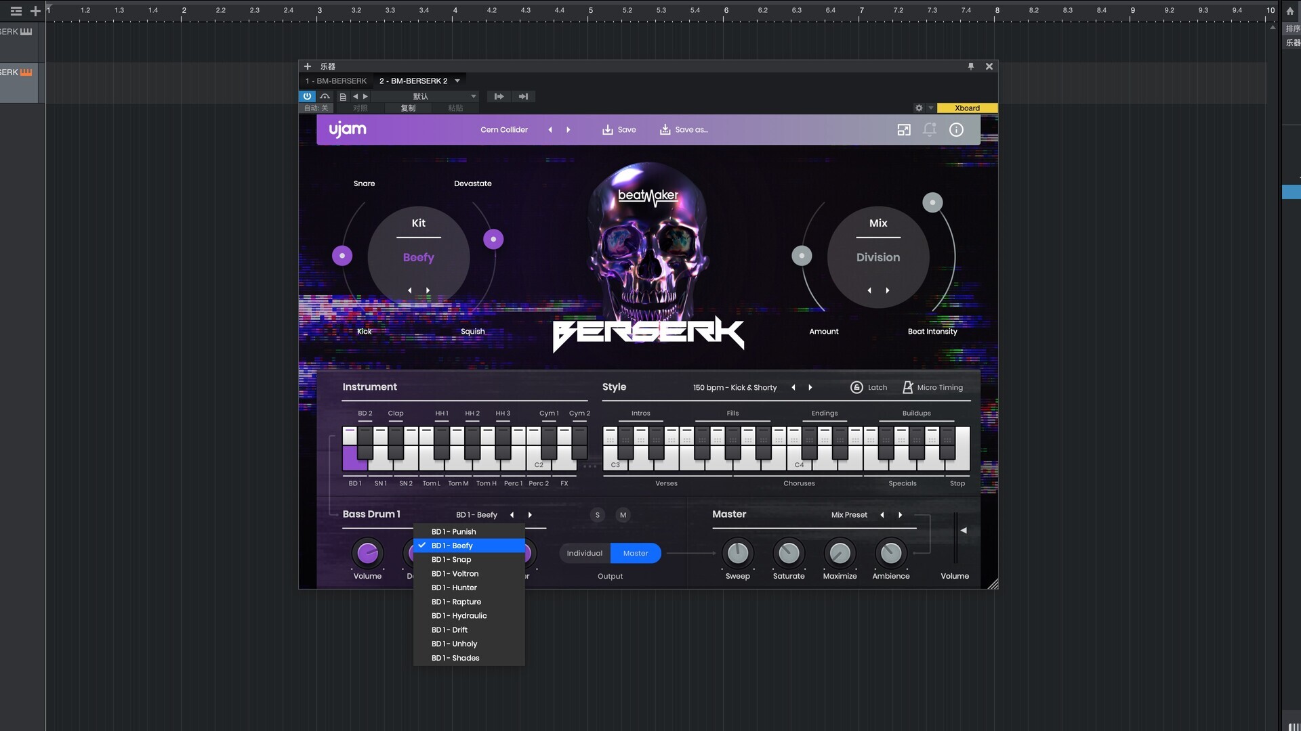The height and width of the screenshot is (731, 1301).
Task: Choose BD 1 - Rapture from the list
Action: coord(469,602)
